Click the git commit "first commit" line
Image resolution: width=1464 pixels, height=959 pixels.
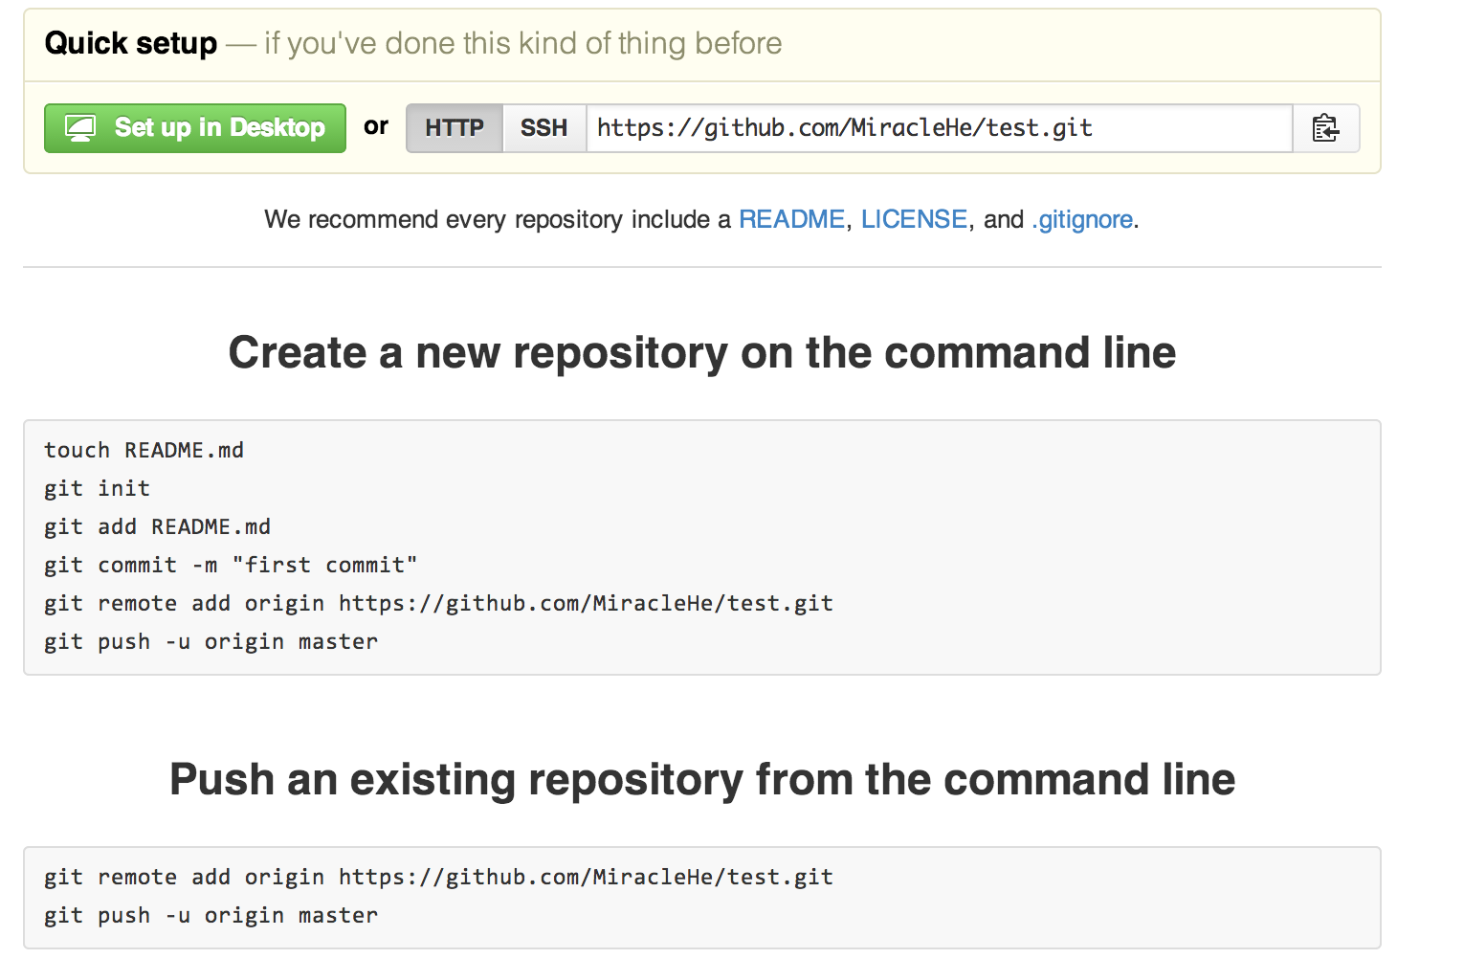point(231,565)
